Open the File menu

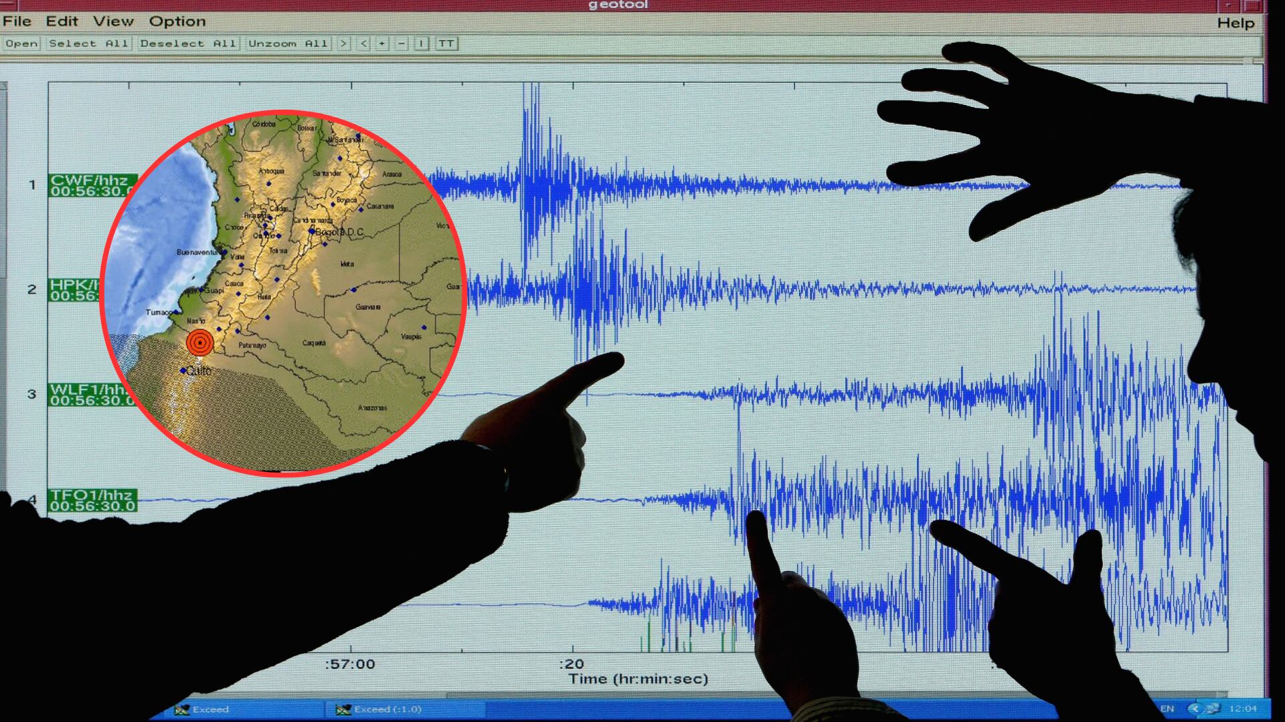[x=17, y=21]
